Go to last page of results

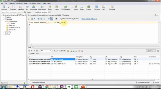[x=37, y=51]
